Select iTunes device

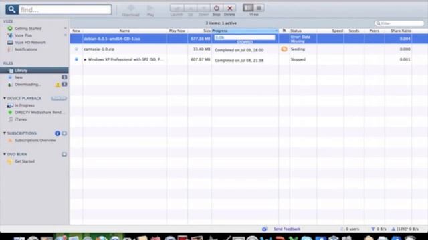coord(21,119)
